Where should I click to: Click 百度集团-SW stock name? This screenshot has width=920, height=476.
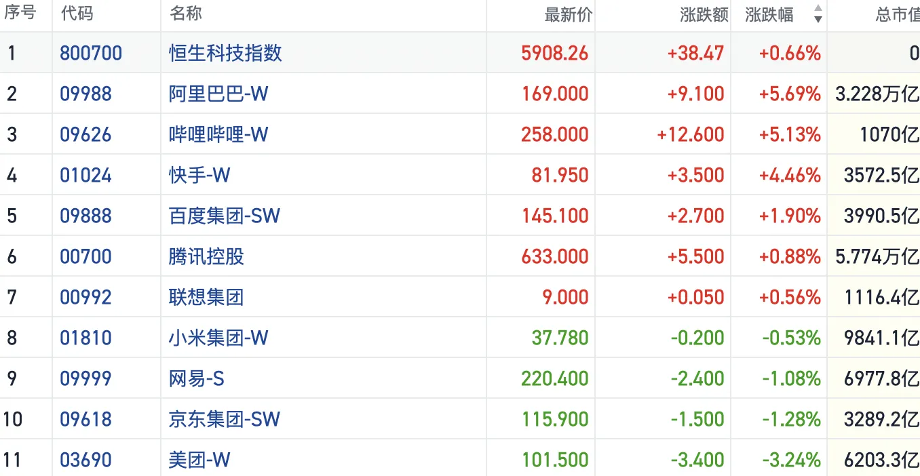[224, 216]
